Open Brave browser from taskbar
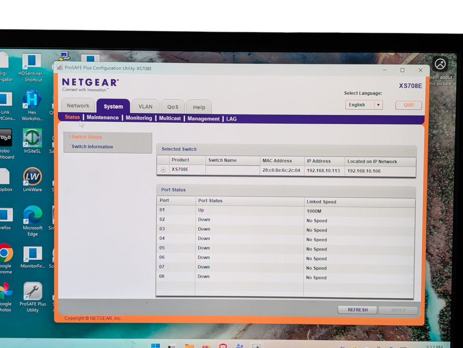Viewport: 463px width, 348px height. point(223,346)
